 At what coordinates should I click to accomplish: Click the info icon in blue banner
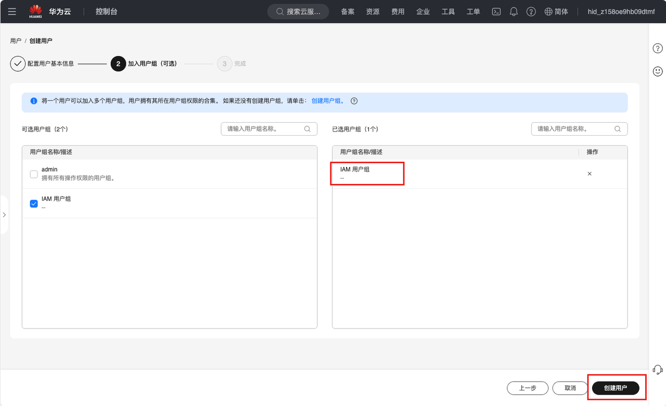coord(34,101)
